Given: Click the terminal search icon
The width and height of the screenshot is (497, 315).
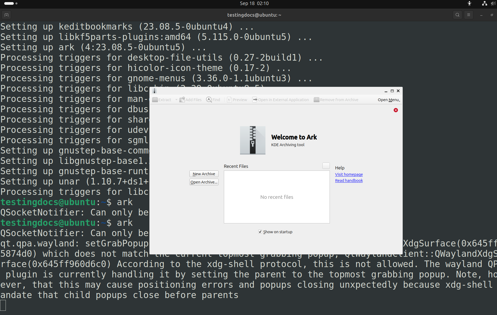Looking at the screenshot, I should click(458, 15).
